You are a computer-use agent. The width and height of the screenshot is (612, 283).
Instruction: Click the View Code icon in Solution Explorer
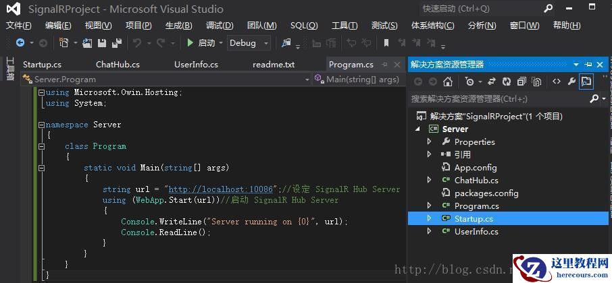click(x=557, y=82)
